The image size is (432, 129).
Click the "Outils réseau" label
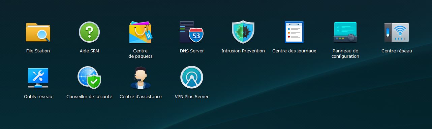pos(38,97)
